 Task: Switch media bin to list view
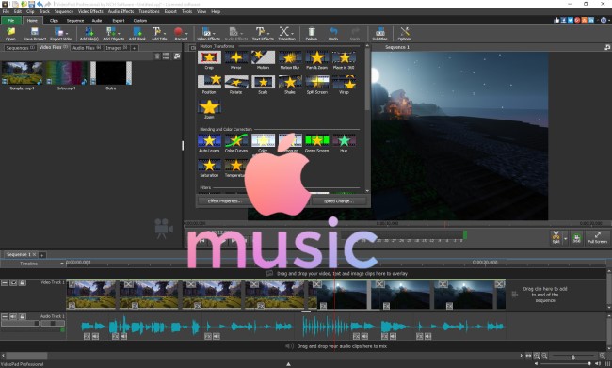167,56
